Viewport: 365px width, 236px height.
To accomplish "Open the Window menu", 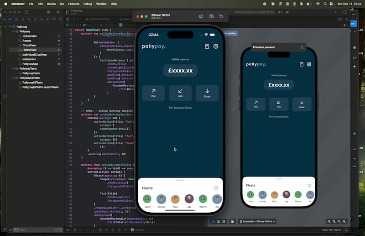I will tap(101, 4).
